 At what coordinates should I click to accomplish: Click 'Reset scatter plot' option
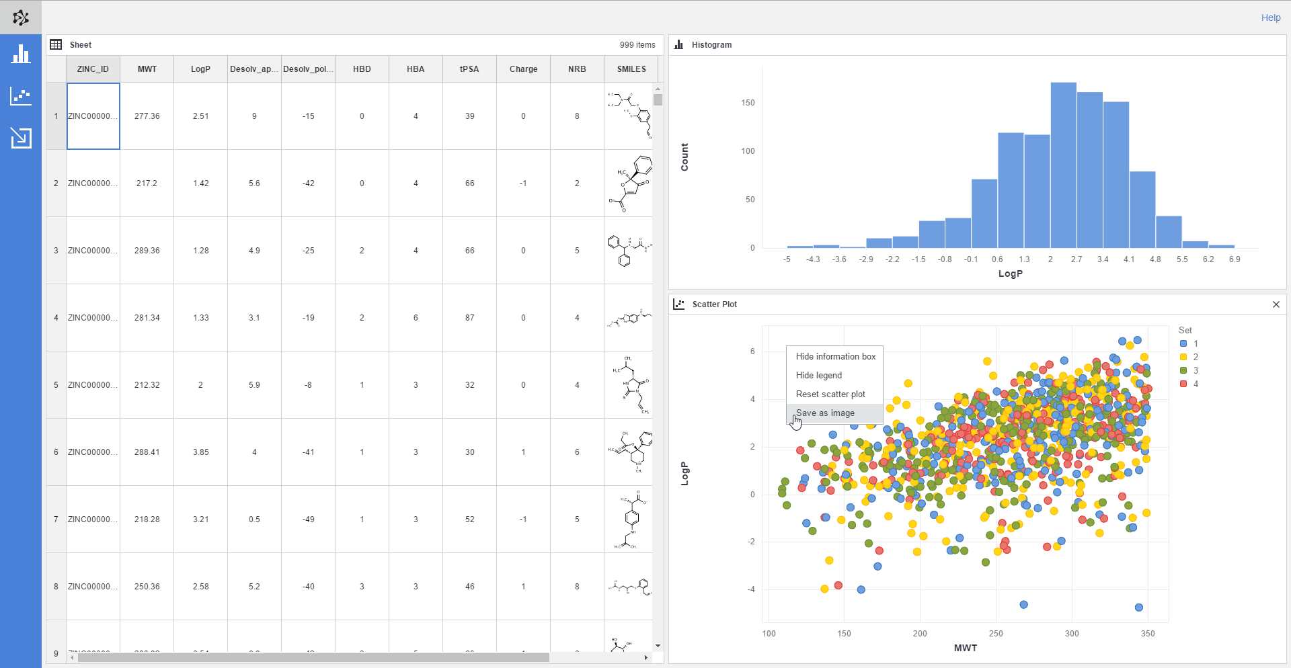pos(830,394)
